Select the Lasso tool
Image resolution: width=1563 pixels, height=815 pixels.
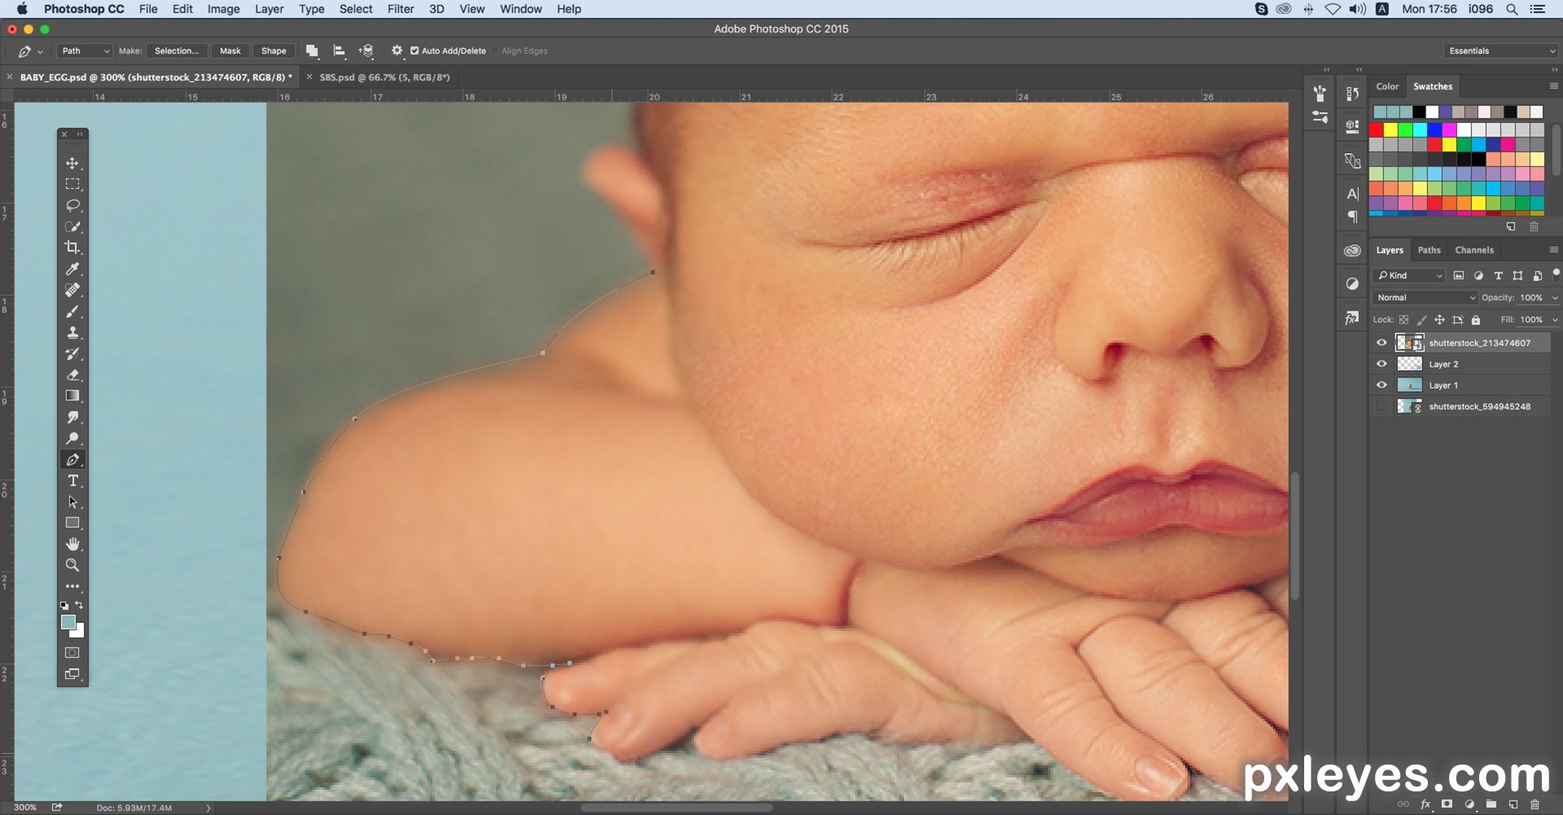point(72,205)
